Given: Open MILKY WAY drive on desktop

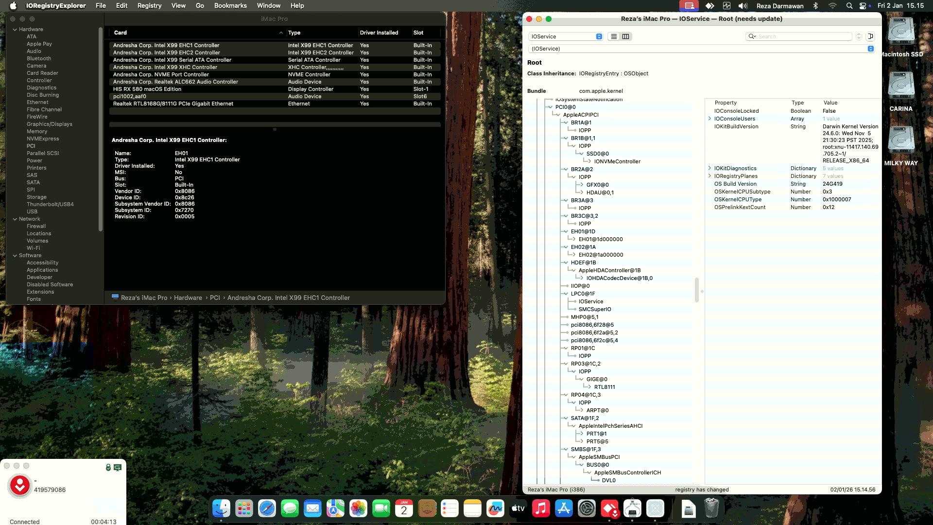Looking at the screenshot, I should click(x=901, y=140).
